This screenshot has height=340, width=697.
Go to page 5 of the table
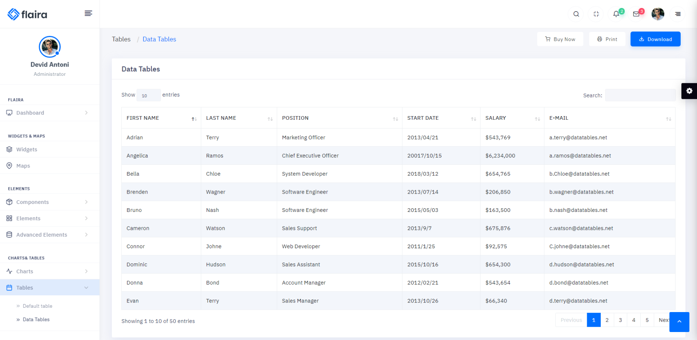[647, 320]
